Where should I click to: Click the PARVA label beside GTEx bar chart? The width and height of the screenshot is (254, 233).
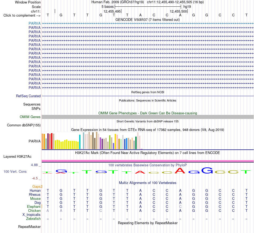34,141
